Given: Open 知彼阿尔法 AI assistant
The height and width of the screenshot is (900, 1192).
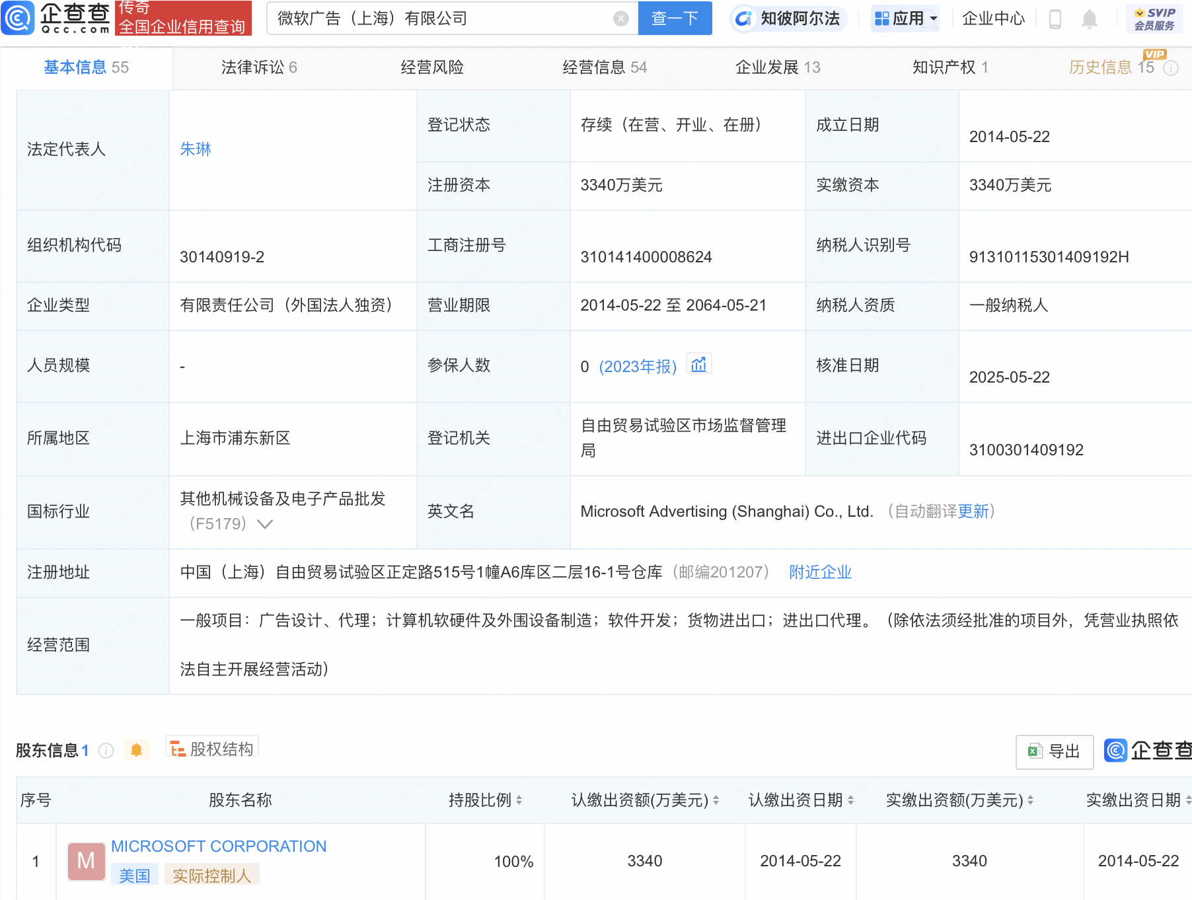Looking at the screenshot, I should click(x=788, y=19).
